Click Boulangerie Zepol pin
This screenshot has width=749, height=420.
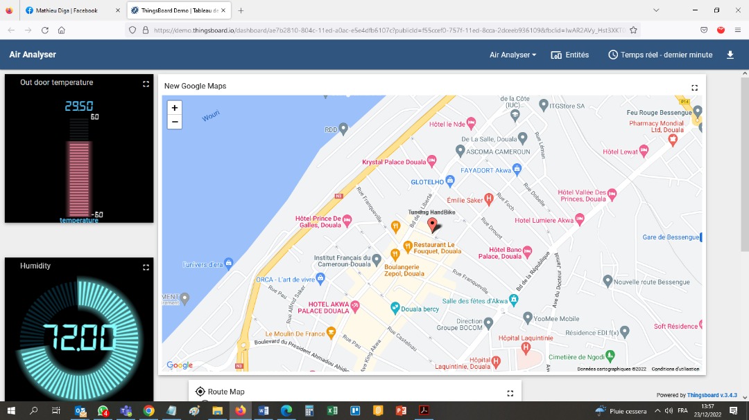point(395,255)
